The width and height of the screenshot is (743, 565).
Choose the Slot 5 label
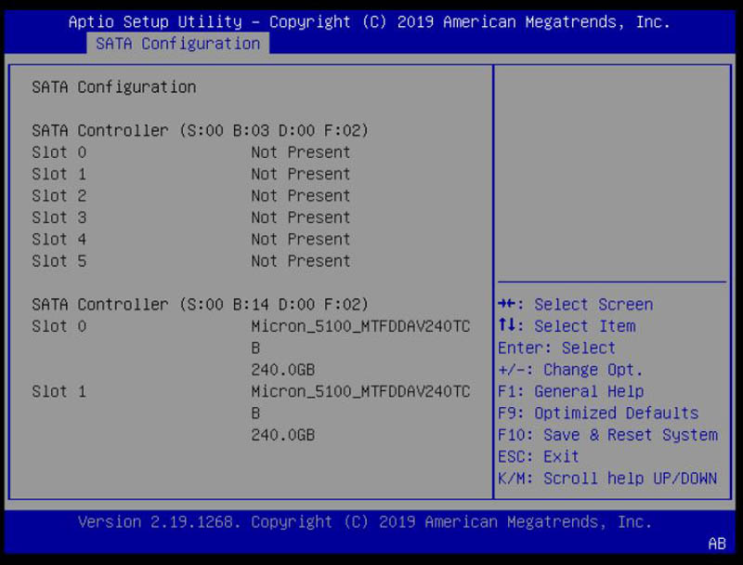click(x=59, y=261)
